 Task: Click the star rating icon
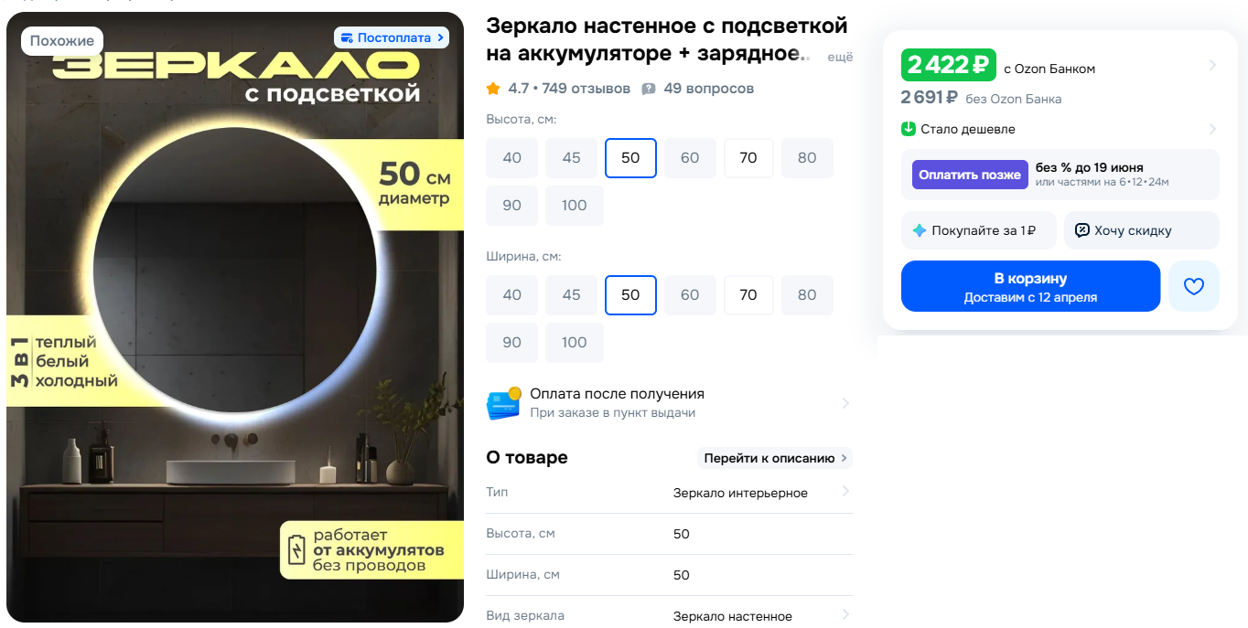coord(493,89)
